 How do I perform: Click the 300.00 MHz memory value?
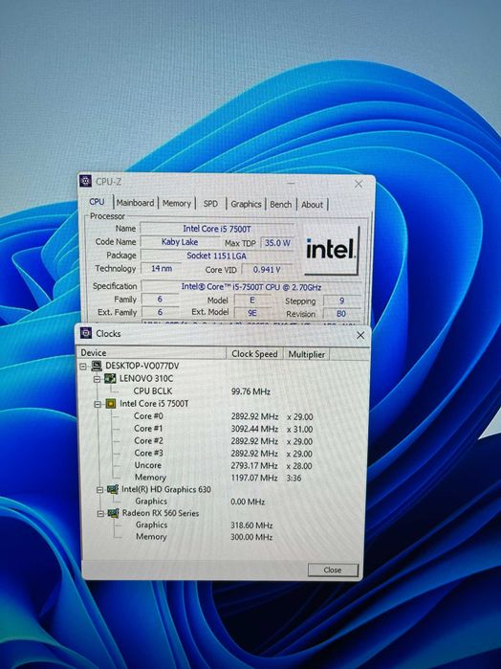251,537
